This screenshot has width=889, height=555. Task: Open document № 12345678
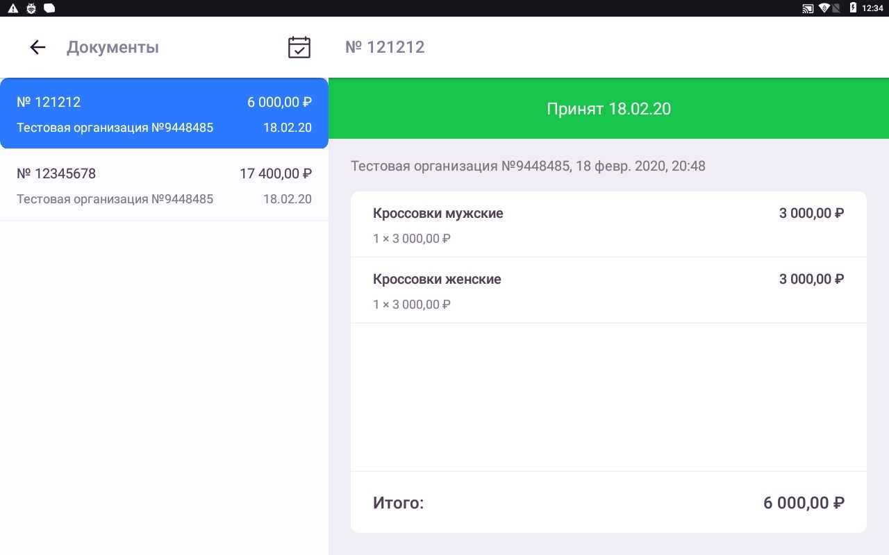pyautogui.click(x=164, y=185)
